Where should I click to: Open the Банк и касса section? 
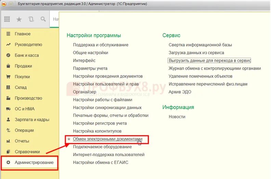coord(27,55)
